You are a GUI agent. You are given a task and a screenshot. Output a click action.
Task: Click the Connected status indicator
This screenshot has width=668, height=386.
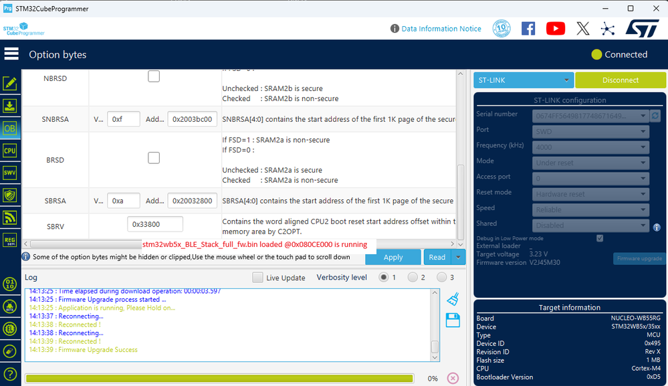pyautogui.click(x=620, y=55)
